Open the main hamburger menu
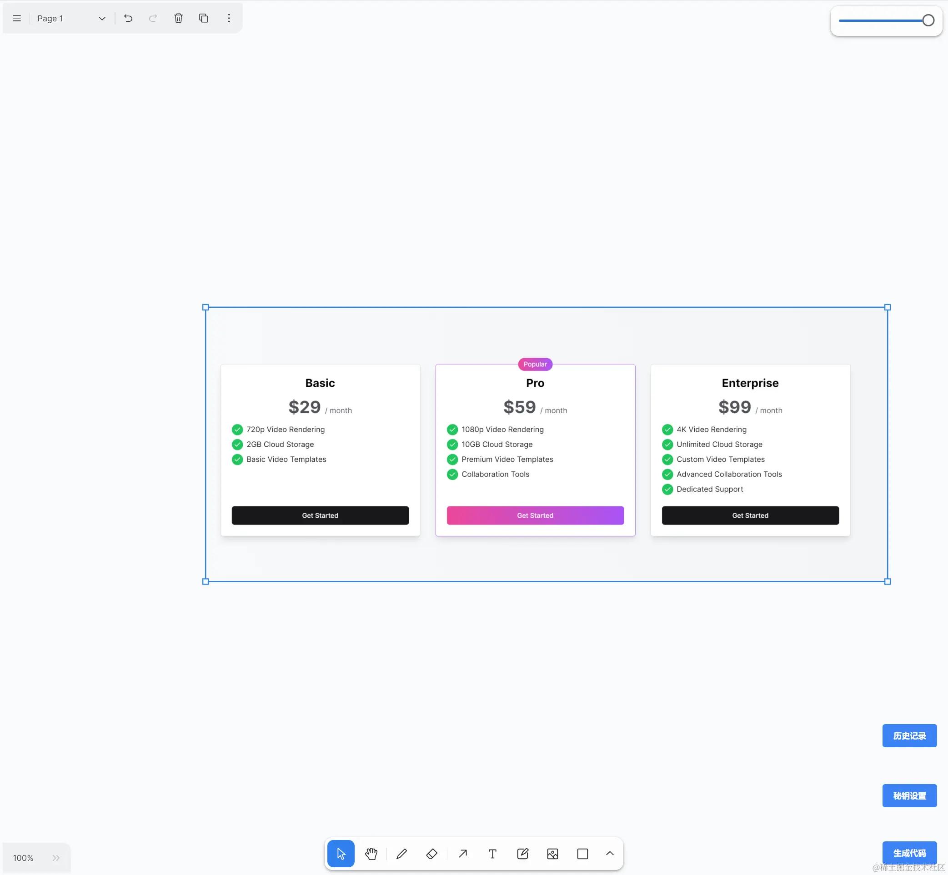Screen dimensions: 948x875 pos(16,19)
